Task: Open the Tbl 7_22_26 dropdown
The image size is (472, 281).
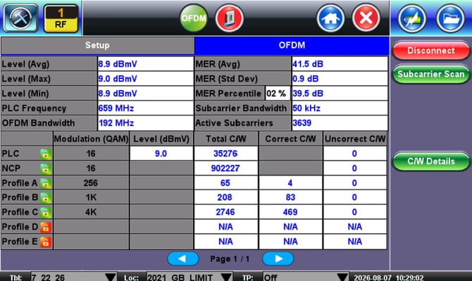Action: click(x=74, y=277)
